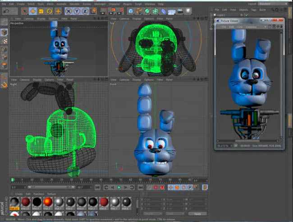Click the object name row in Object Manager
The image size is (293, 222).
221,15
